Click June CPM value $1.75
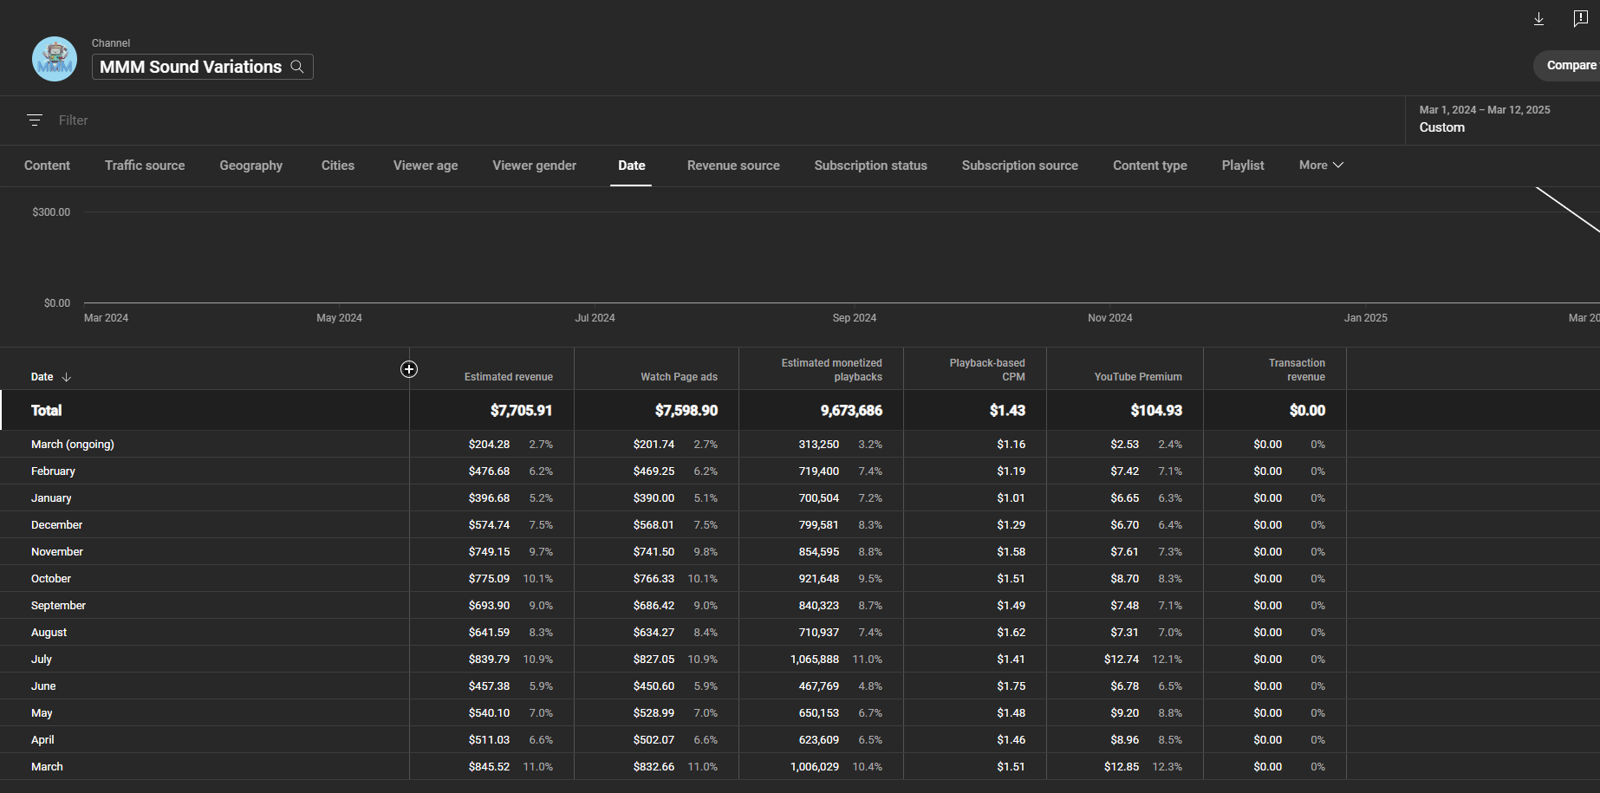 click(1011, 686)
